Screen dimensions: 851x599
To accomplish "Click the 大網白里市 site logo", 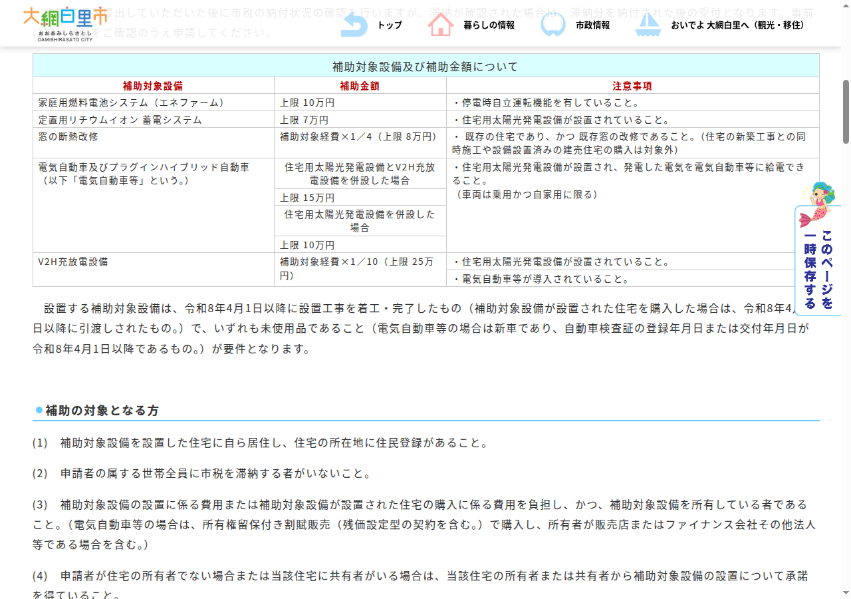I will coord(65,24).
